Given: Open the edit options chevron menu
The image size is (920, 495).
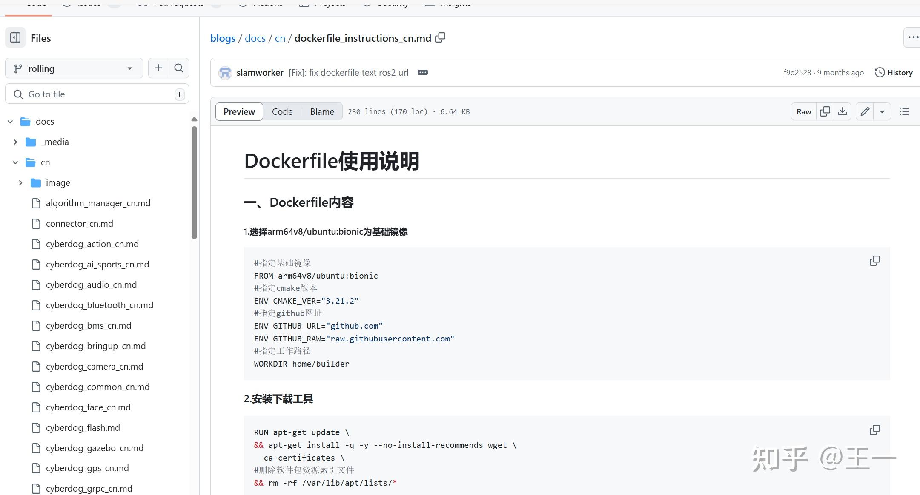Looking at the screenshot, I should (x=882, y=111).
